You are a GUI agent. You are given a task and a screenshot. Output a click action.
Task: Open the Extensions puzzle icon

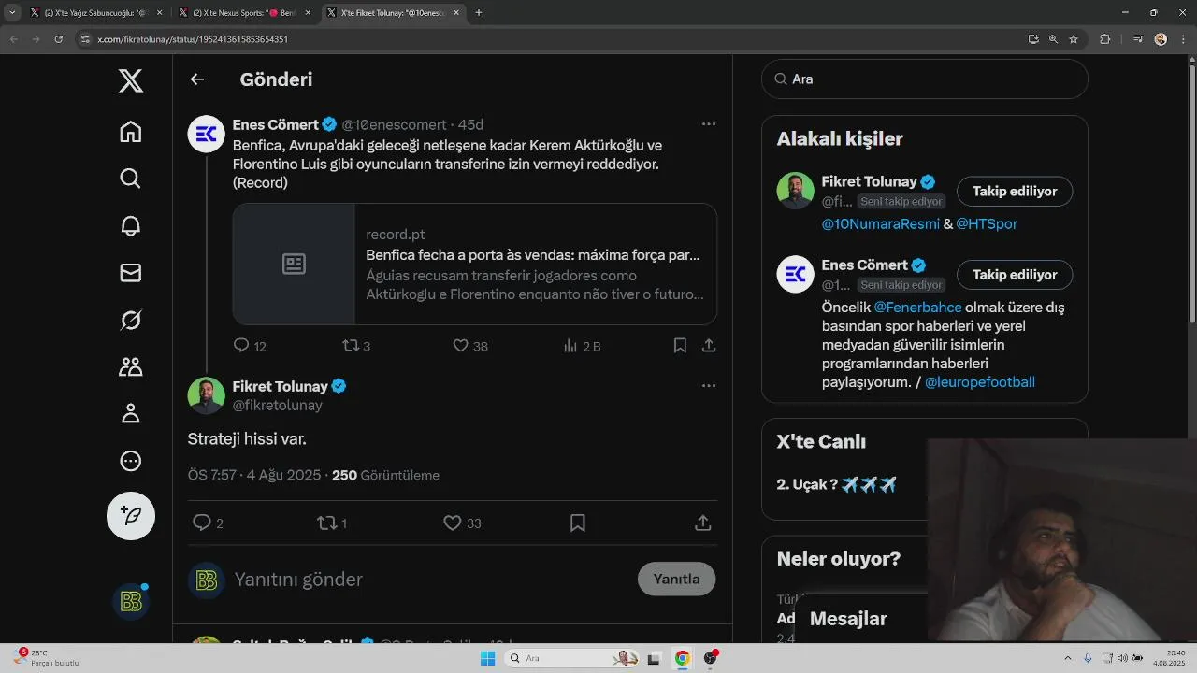point(1104,39)
